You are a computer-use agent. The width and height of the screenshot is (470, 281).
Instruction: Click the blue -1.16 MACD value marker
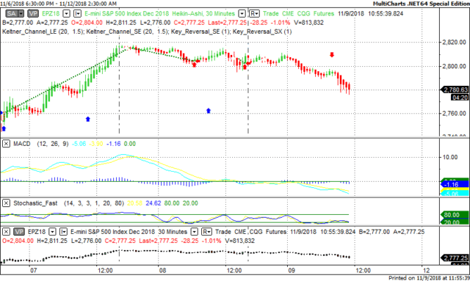tap(455, 184)
